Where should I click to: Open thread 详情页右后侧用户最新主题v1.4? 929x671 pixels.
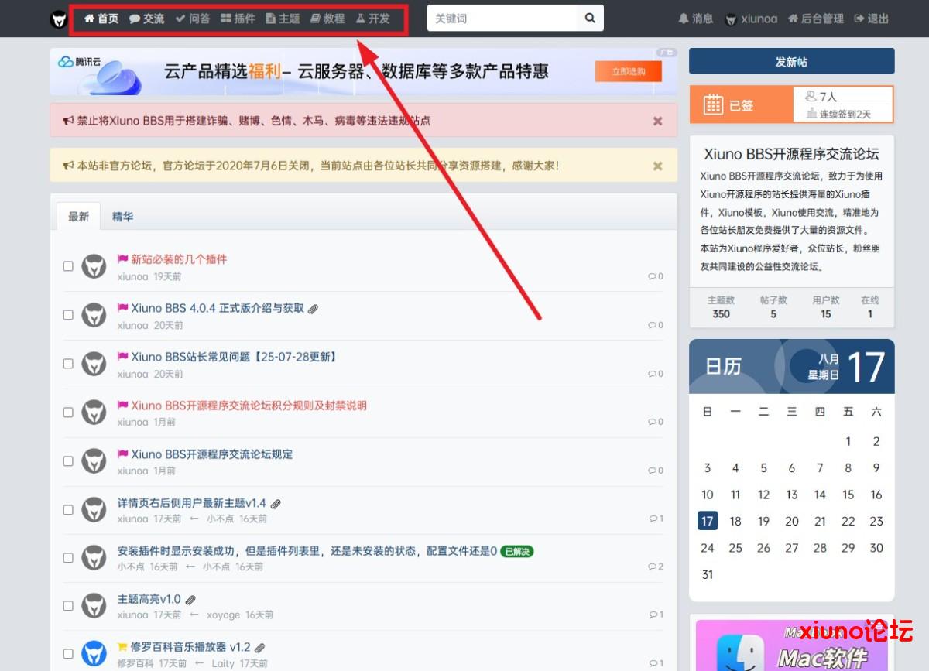coord(192,503)
